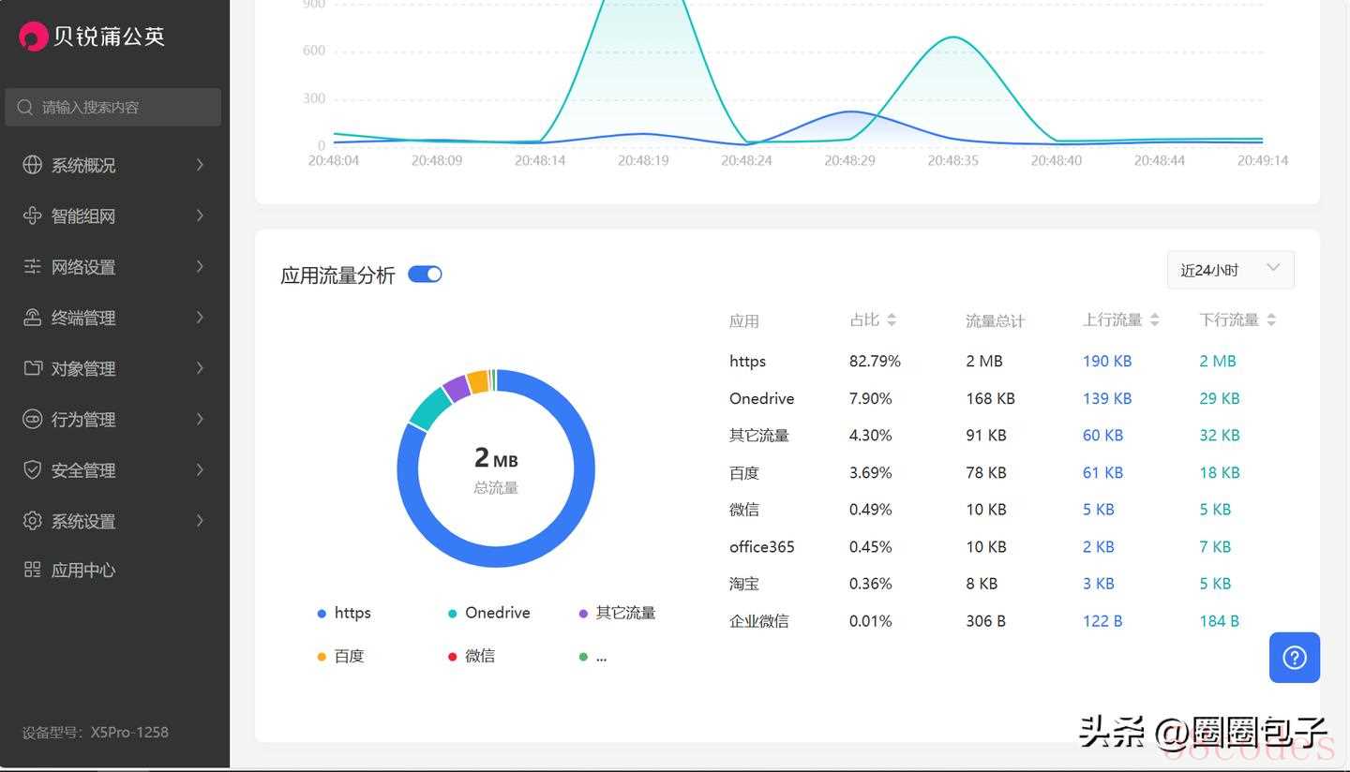Open 行为管理 menu item
The height and width of the screenshot is (772, 1350).
[114, 419]
